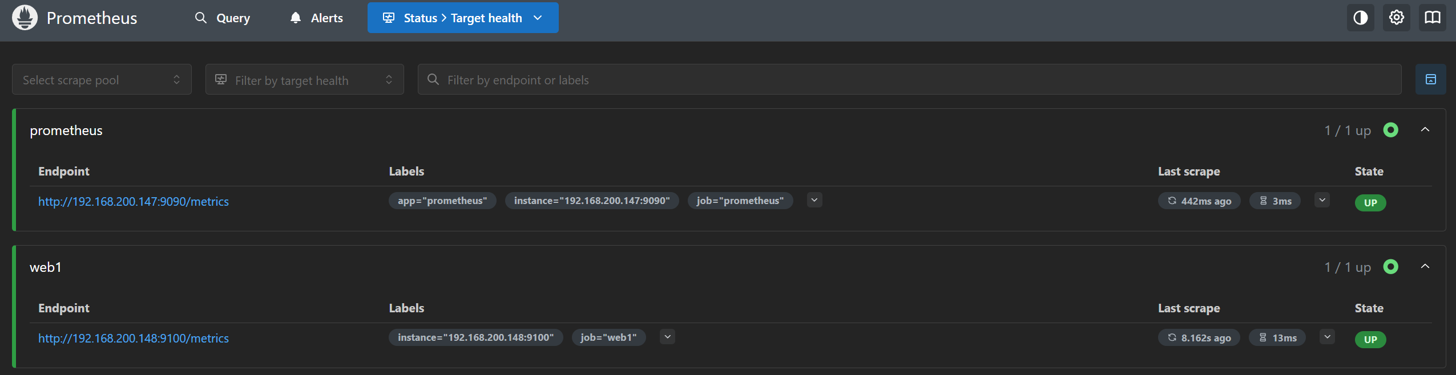1456x375 pixels.
Task: Click the job="prometheus" label badge
Action: pyautogui.click(x=740, y=201)
